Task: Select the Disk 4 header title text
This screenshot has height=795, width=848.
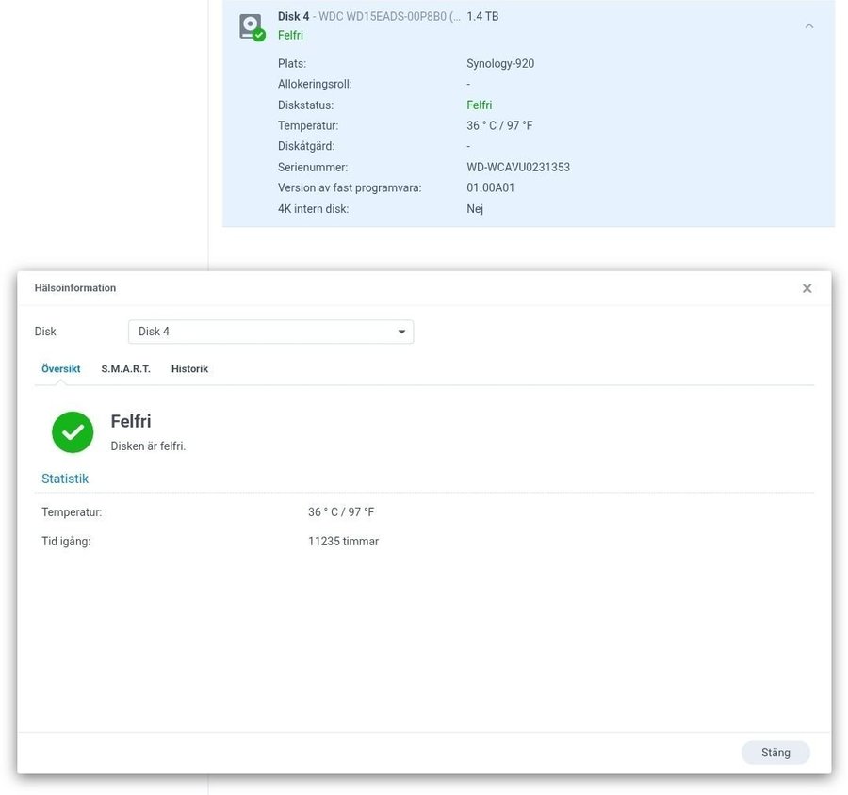Action: 293,17
